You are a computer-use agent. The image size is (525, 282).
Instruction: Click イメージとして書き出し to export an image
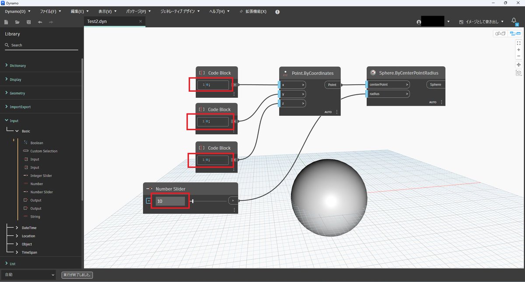(x=480, y=21)
